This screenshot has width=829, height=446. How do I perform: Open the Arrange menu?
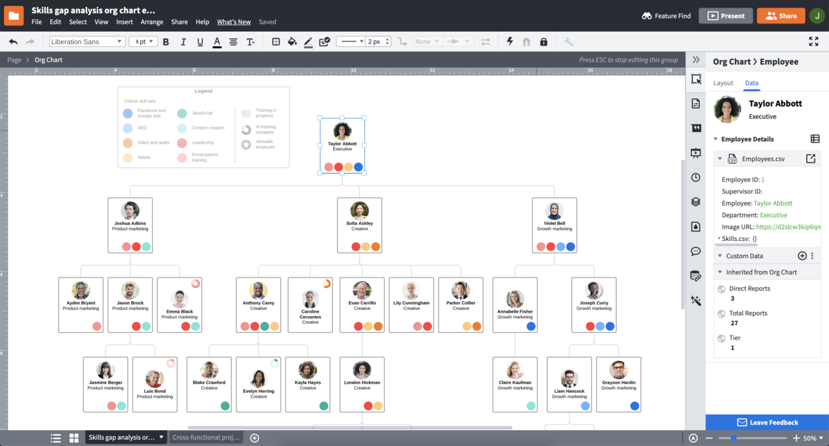[x=151, y=21]
